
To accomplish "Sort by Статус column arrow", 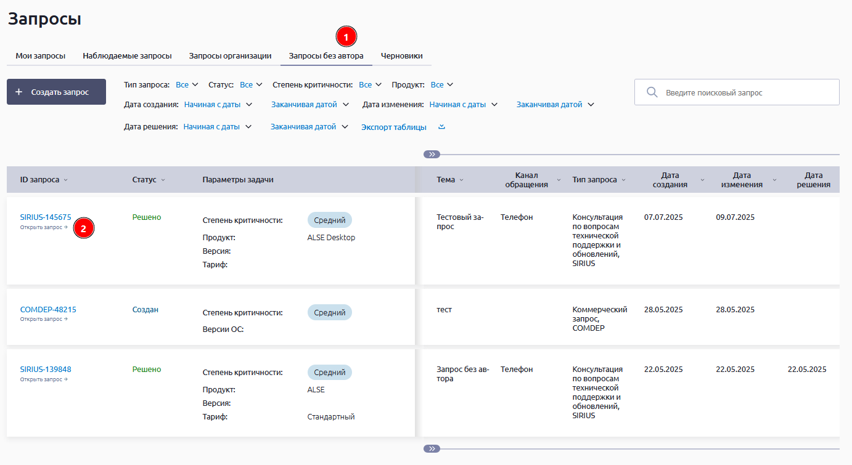I will 163,180.
